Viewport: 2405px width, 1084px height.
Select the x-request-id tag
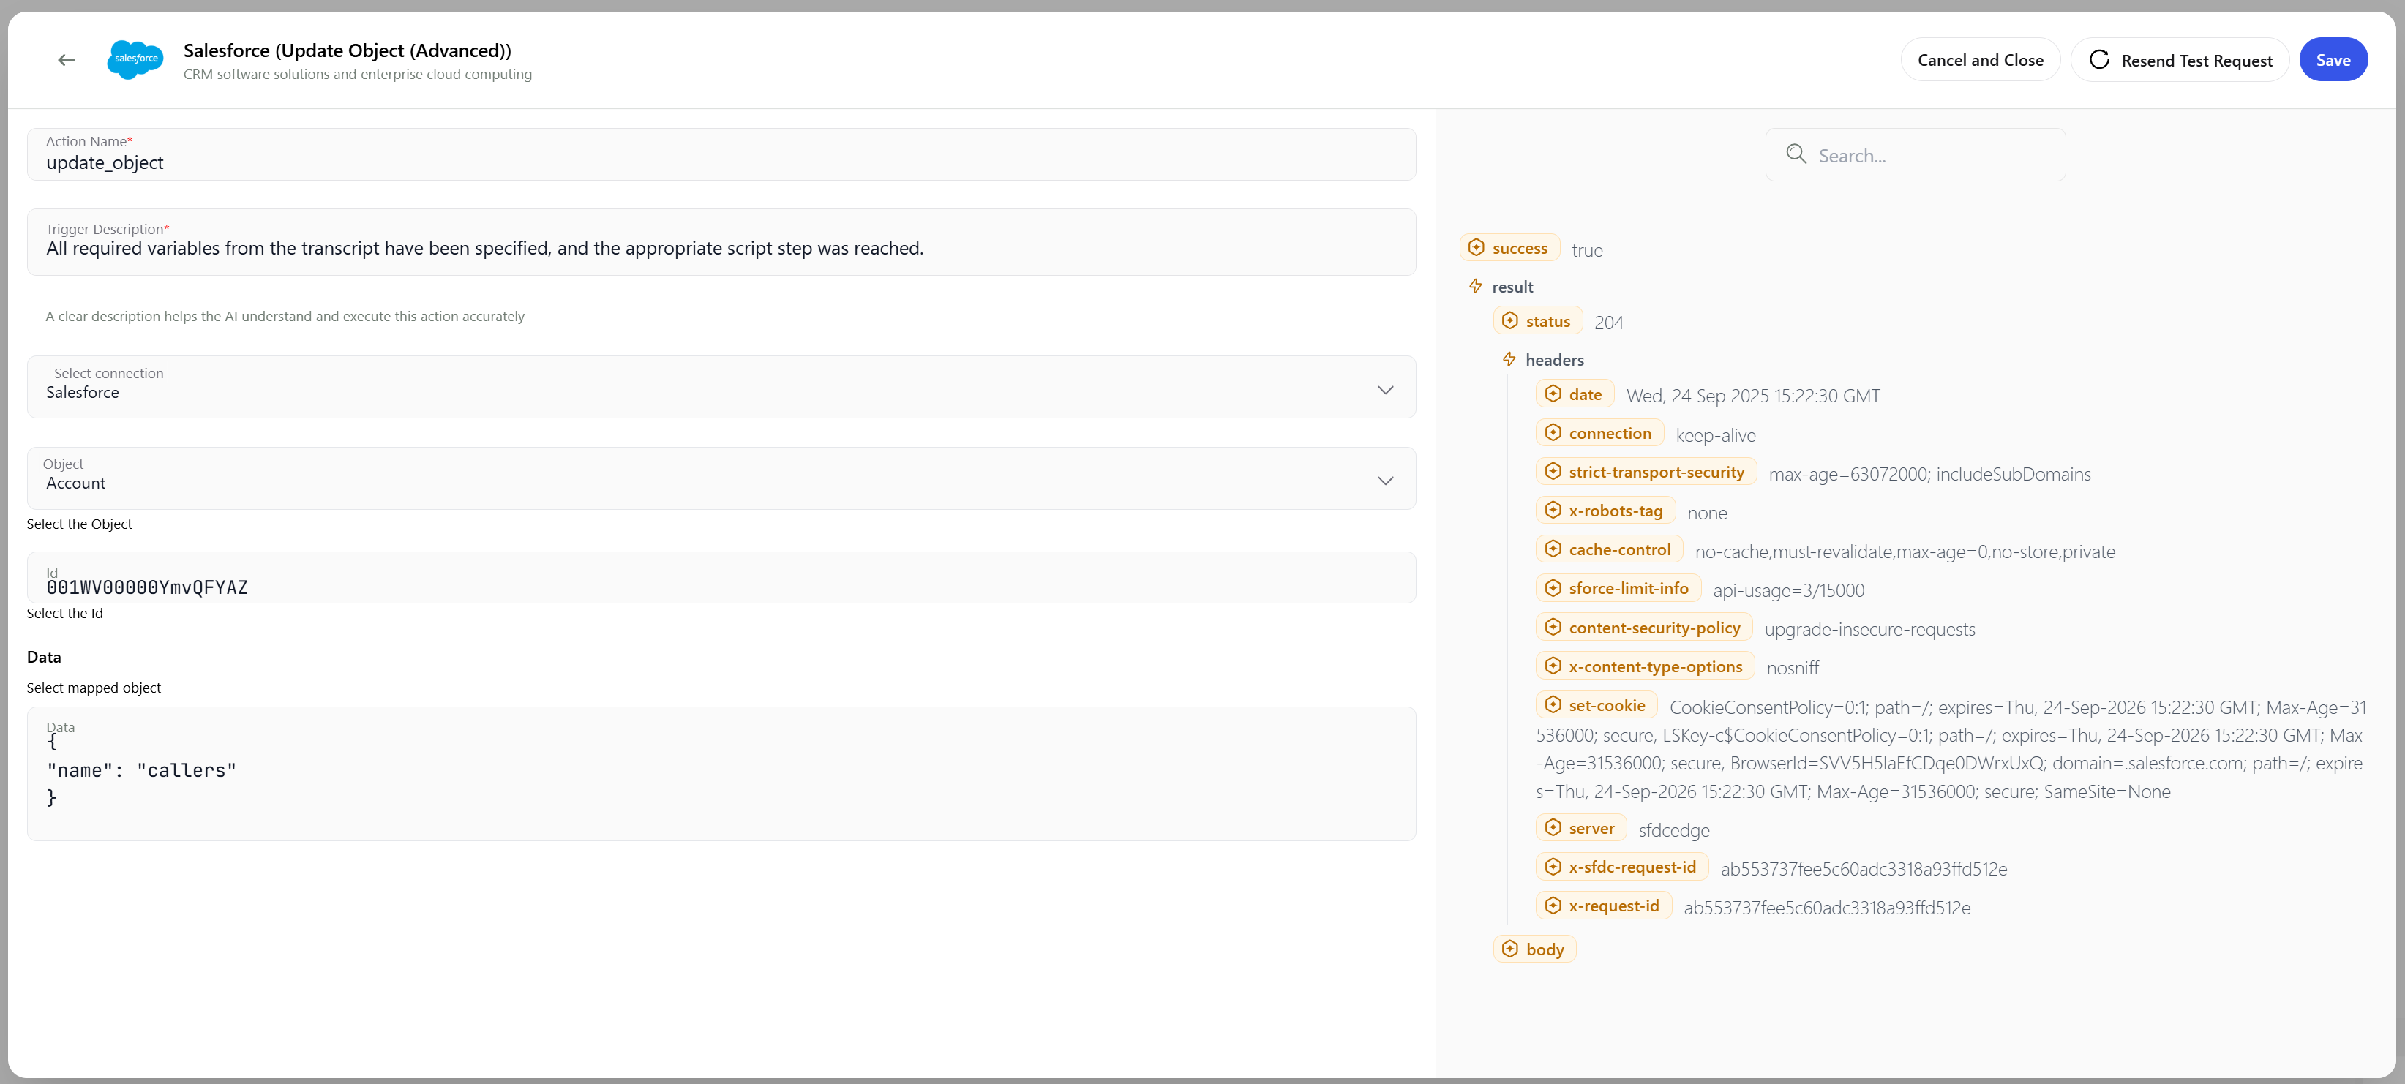[x=1603, y=906]
